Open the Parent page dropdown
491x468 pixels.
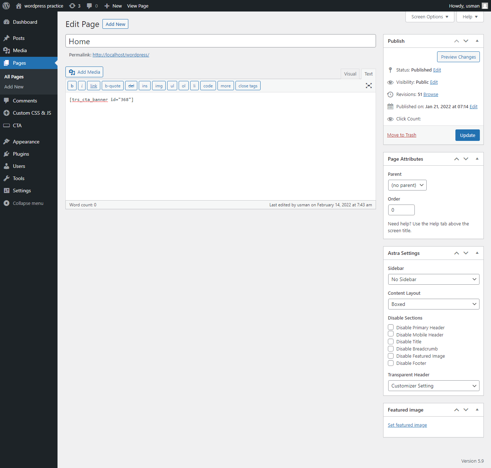(x=407, y=185)
